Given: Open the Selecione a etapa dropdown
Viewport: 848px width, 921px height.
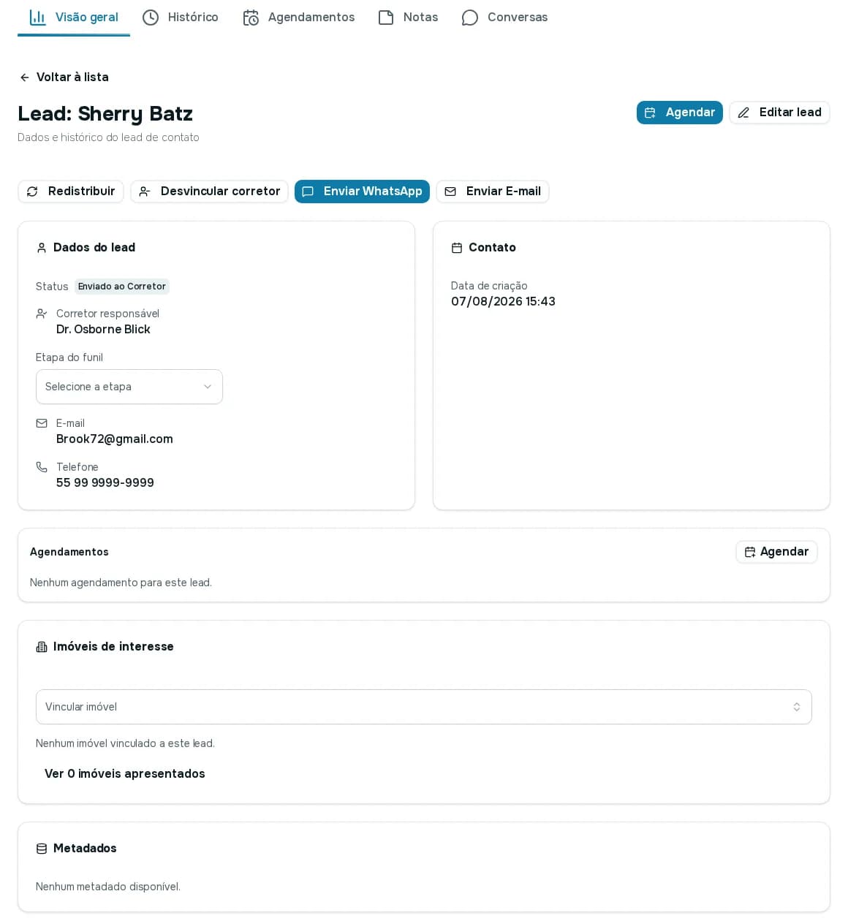Looking at the screenshot, I should (x=129, y=387).
